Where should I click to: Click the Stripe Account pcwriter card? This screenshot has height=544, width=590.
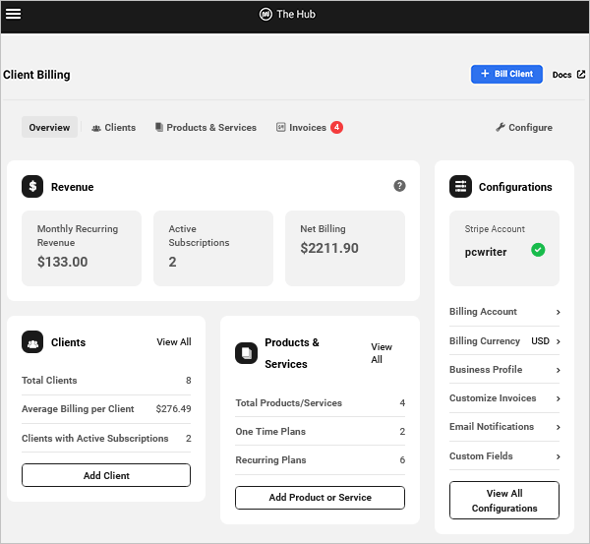pos(504,248)
